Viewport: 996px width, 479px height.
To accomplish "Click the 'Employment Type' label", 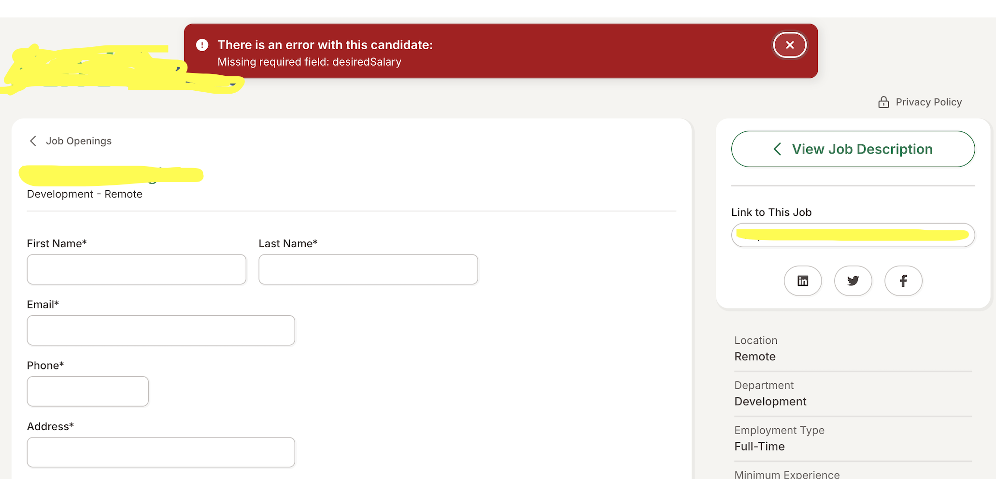I will coord(779,430).
